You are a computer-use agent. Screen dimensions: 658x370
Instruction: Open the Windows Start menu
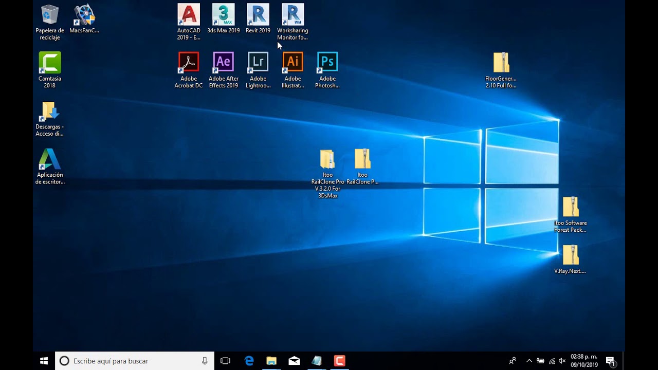tap(44, 361)
